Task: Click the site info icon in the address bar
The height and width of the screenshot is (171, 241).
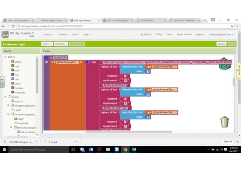Action: click(x=19, y=26)
